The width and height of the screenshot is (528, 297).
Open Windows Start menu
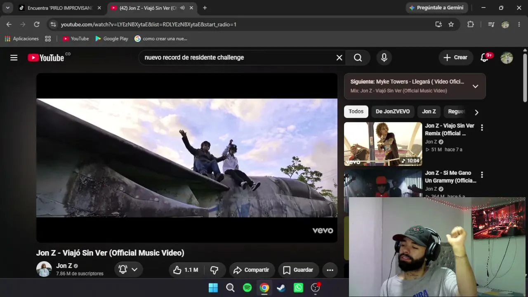click(x=213, y=288)
